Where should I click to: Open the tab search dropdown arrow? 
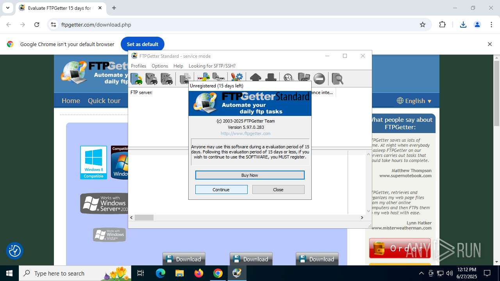tap(7, 8)
